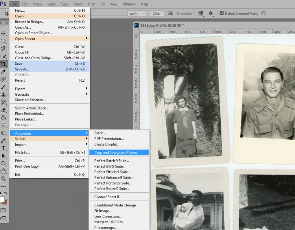Select the Lasso tool
This screenshot has height=230, width=295.
tap(3, 49)
